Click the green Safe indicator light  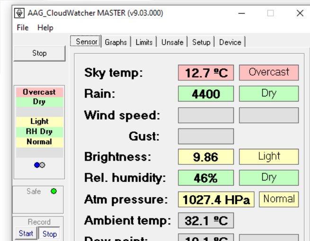pyautogui.click(x=53, y=191)
